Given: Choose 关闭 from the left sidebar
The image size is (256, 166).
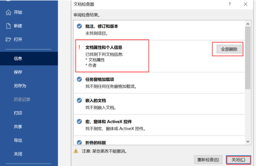Looking at the screenshot, I should click(x=18, y=154).
